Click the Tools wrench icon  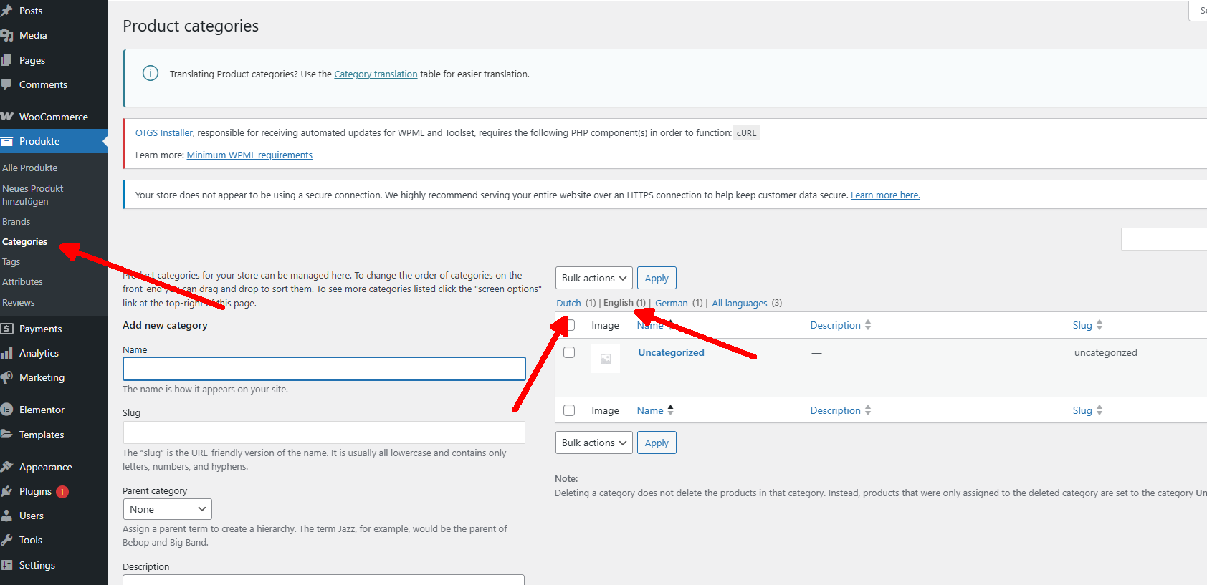click(x=6, y=540)
